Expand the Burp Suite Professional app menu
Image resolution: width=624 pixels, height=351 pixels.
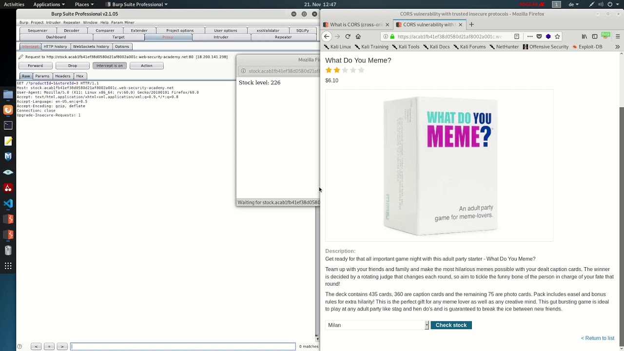point(136,4)
